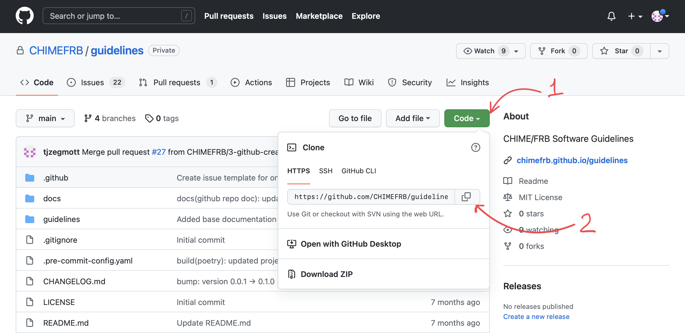
Task: Switch to the Wiki tab
Action: [x=359, y=82]
